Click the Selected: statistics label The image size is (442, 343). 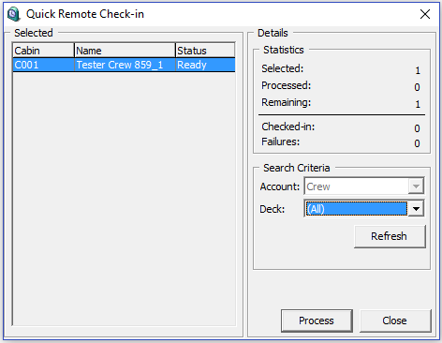(x=282, y=68)
